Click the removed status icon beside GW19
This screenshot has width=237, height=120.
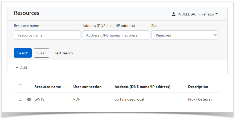[x=29, y=99]
